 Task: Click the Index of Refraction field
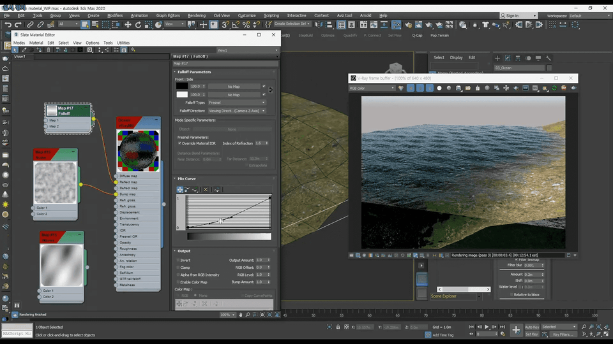[260, 143]
